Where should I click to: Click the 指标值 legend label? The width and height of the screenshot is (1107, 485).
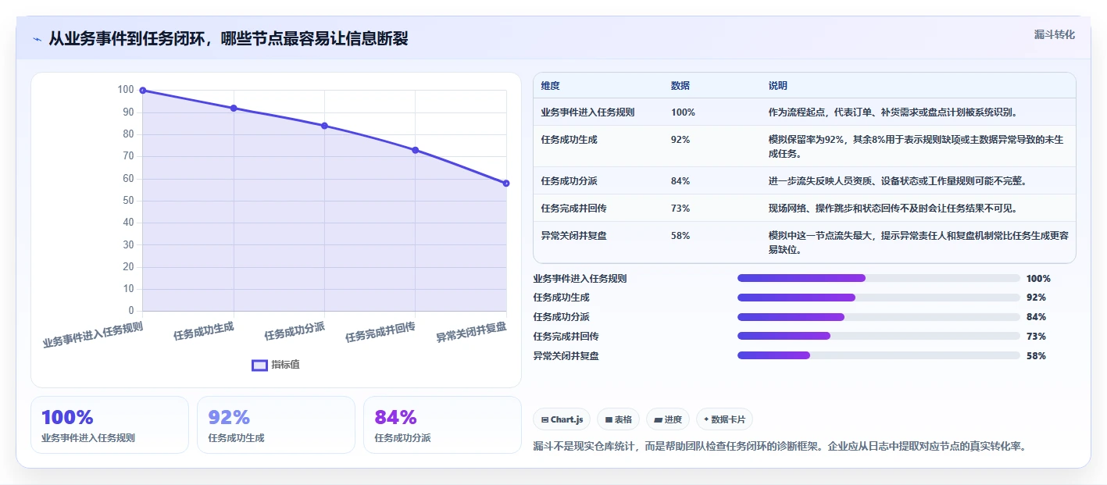pos(285,365)
